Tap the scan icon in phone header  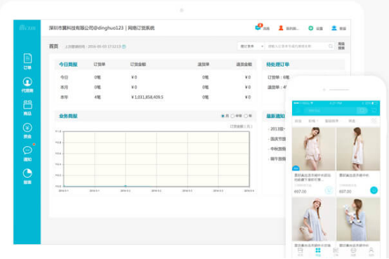tap(374, 110)
